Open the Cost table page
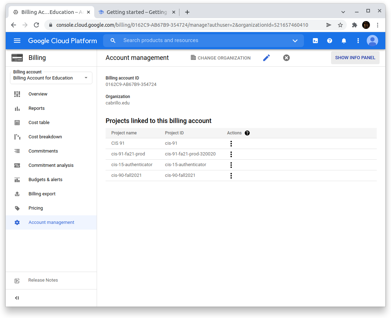This screenshot has width=391, height=318. (39, 123)
